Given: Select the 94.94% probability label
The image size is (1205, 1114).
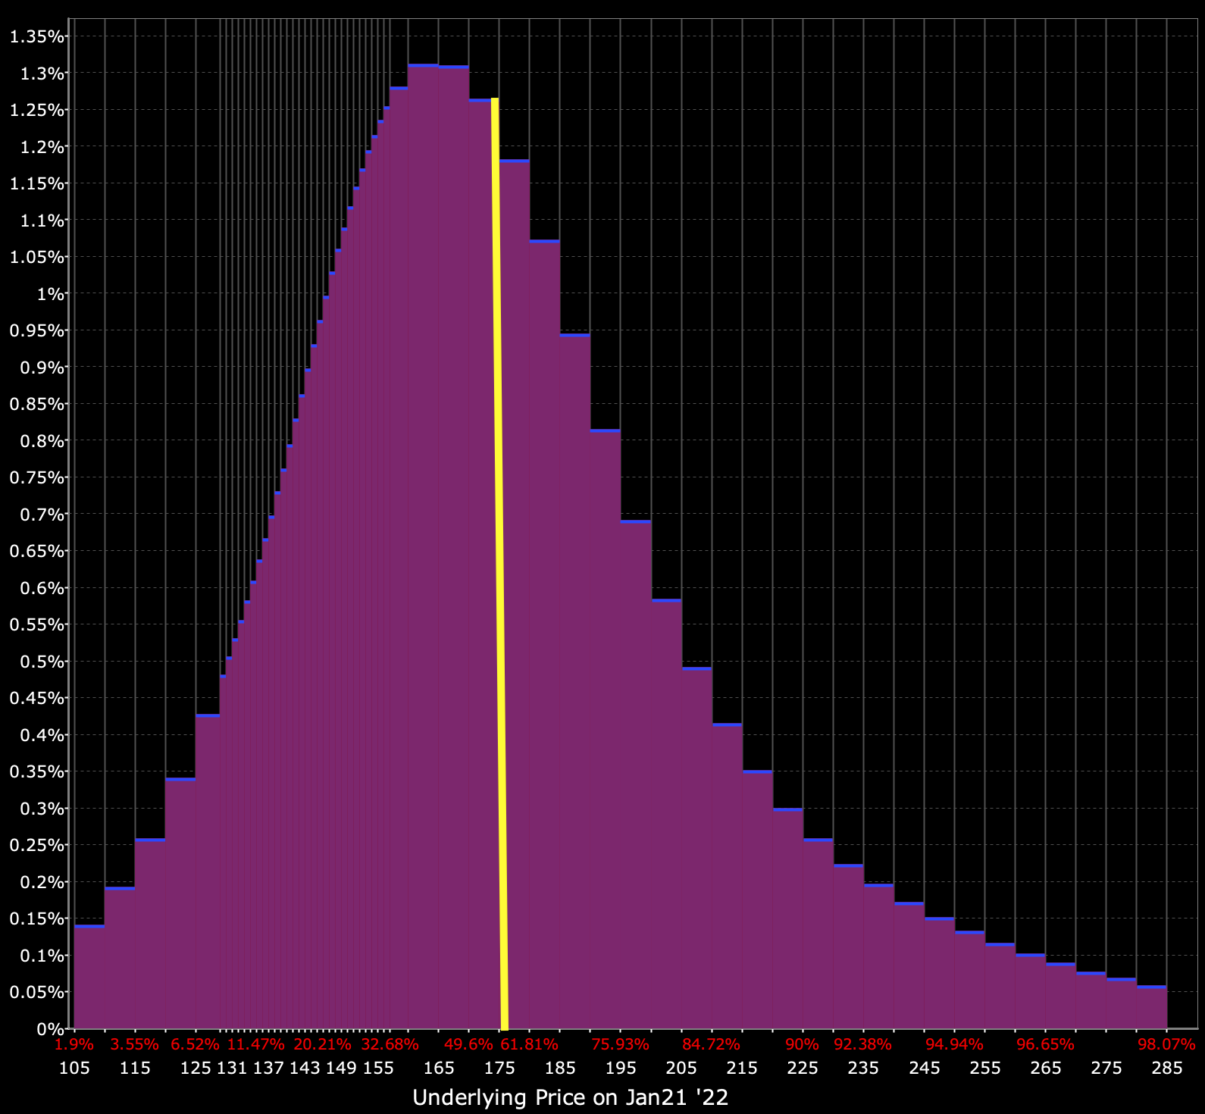Looking at the screenshot, I should coord(954,1044).
